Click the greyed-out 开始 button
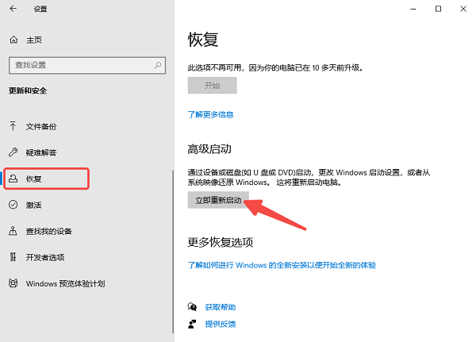The height and width of the screenshot is (342, 476). coord(212,86)
